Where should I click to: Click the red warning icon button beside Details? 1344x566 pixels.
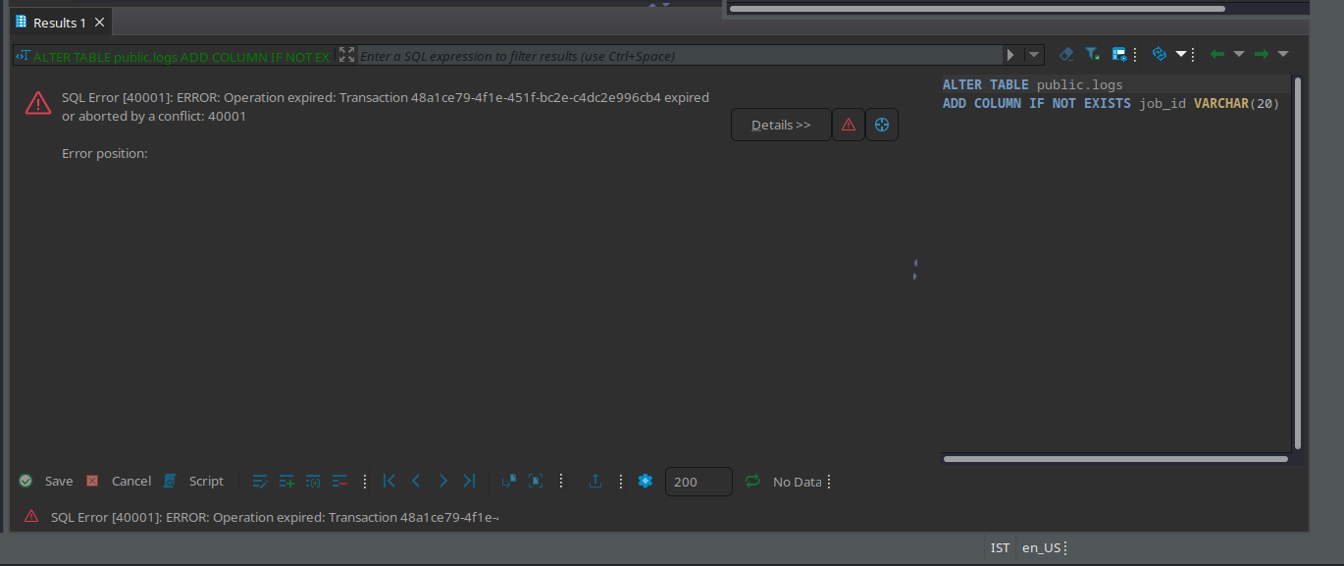tap(849, 125)
